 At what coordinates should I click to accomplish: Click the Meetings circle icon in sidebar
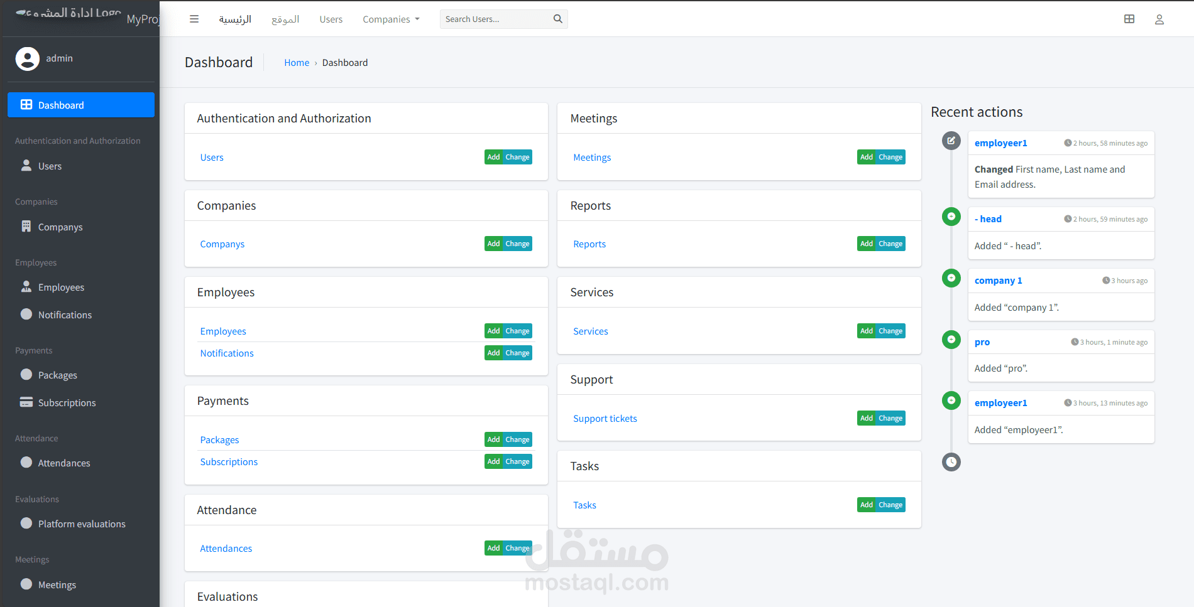26,584
